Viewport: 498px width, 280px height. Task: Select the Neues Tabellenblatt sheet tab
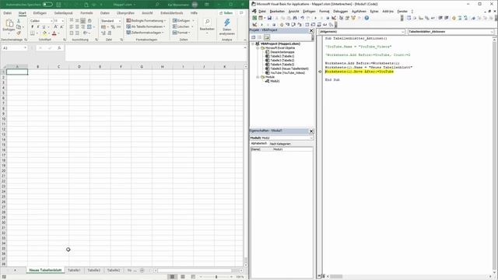(45, 270)
